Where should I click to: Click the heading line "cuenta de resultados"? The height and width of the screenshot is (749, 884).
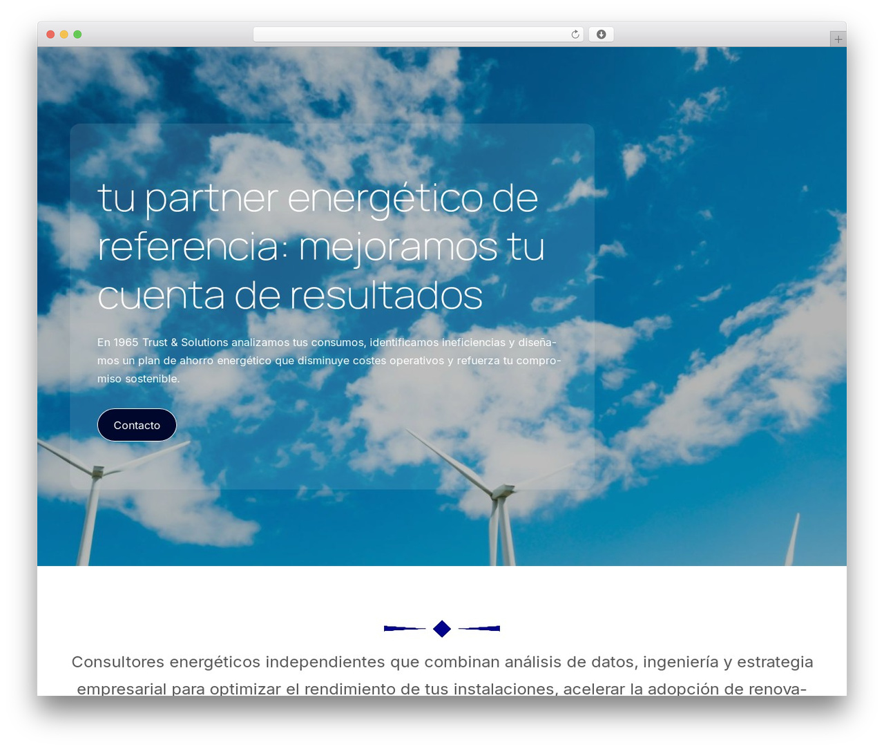290,295
